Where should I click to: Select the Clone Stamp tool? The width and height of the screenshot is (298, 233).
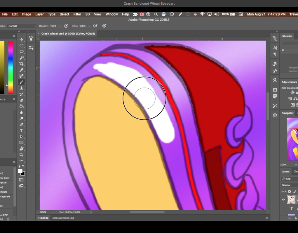pyautogui.click(x=22, y=88)
